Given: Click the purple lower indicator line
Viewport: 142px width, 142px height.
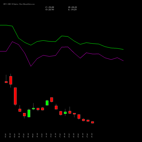Looking at the screenshot, I should 62,47.
